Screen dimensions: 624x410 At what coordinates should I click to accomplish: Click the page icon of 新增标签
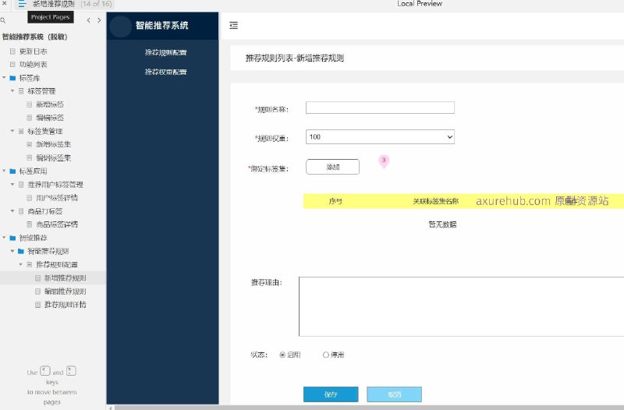point(29,104)
